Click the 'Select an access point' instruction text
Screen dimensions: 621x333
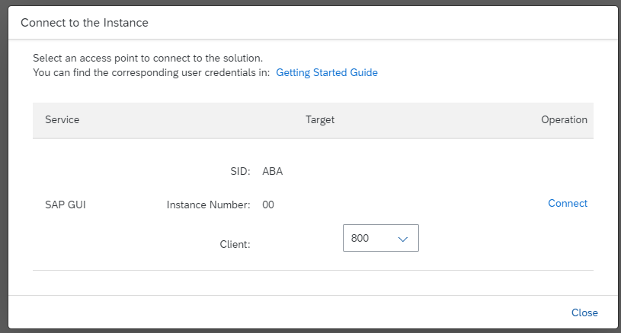pos(148,58)
